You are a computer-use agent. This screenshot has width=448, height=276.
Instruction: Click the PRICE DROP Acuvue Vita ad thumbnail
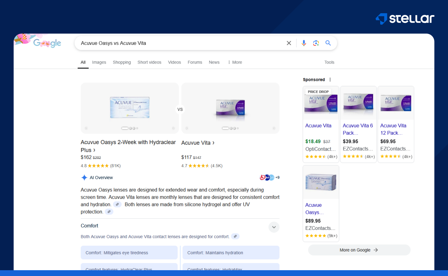pos(321,103)
